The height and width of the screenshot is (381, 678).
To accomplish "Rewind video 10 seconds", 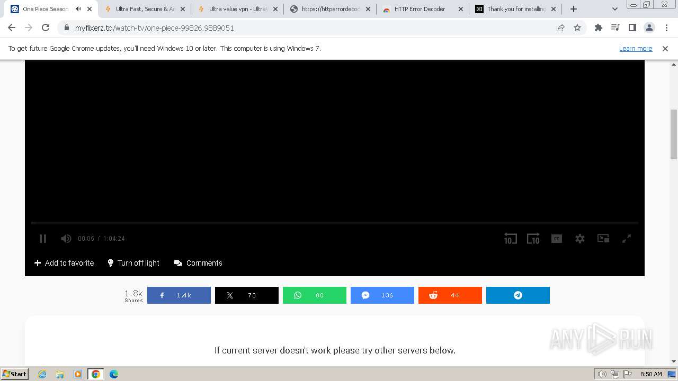I will 510,239.
